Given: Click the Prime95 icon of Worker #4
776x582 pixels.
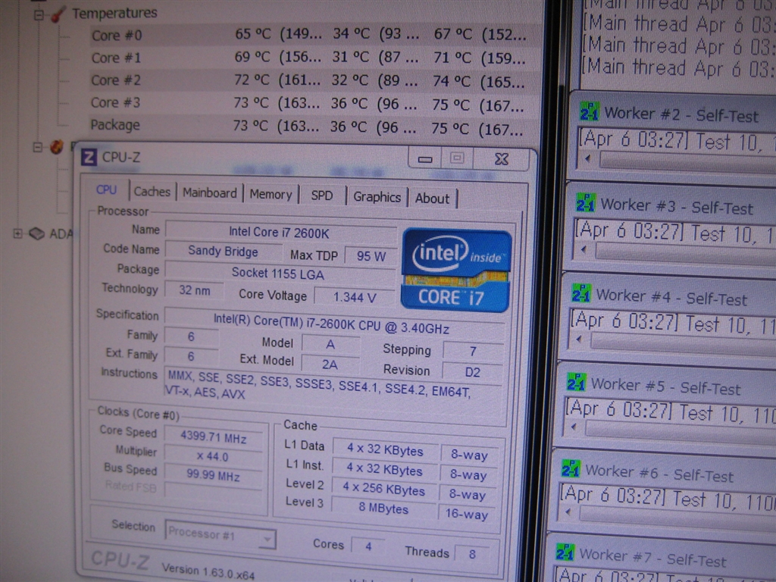Looking at the screenshot, I should click(x=581, y=293).
